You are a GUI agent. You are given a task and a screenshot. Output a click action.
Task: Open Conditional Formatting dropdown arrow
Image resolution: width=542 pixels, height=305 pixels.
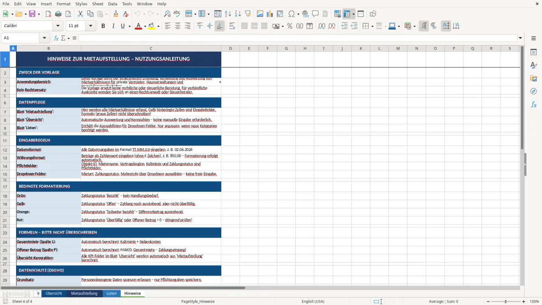coord(415,26)
